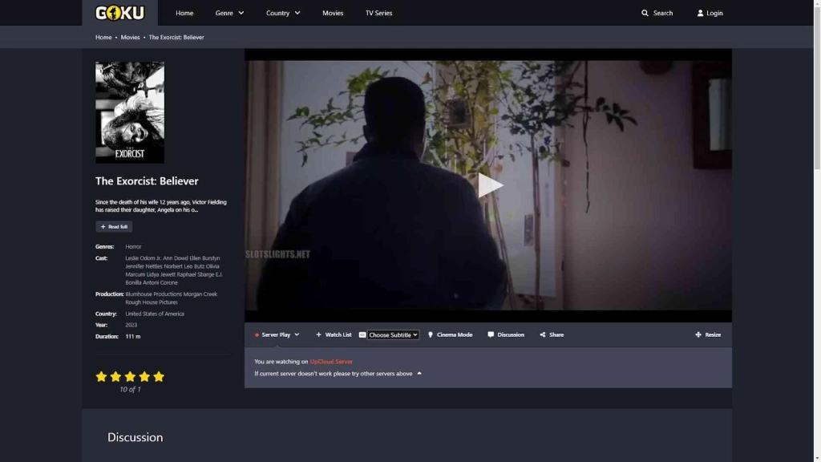Open cast member Jennifer Nettles
The width and height of the screenshot is (821, 462).
coord(144,266)
